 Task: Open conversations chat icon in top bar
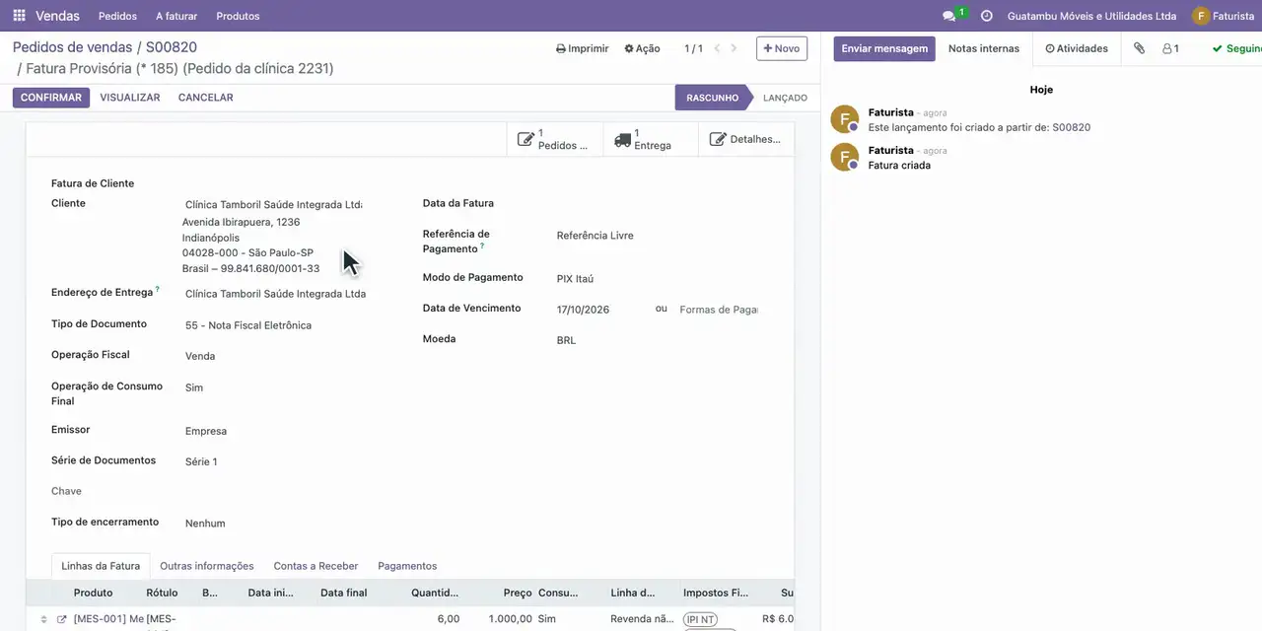[x=948, y=16]
